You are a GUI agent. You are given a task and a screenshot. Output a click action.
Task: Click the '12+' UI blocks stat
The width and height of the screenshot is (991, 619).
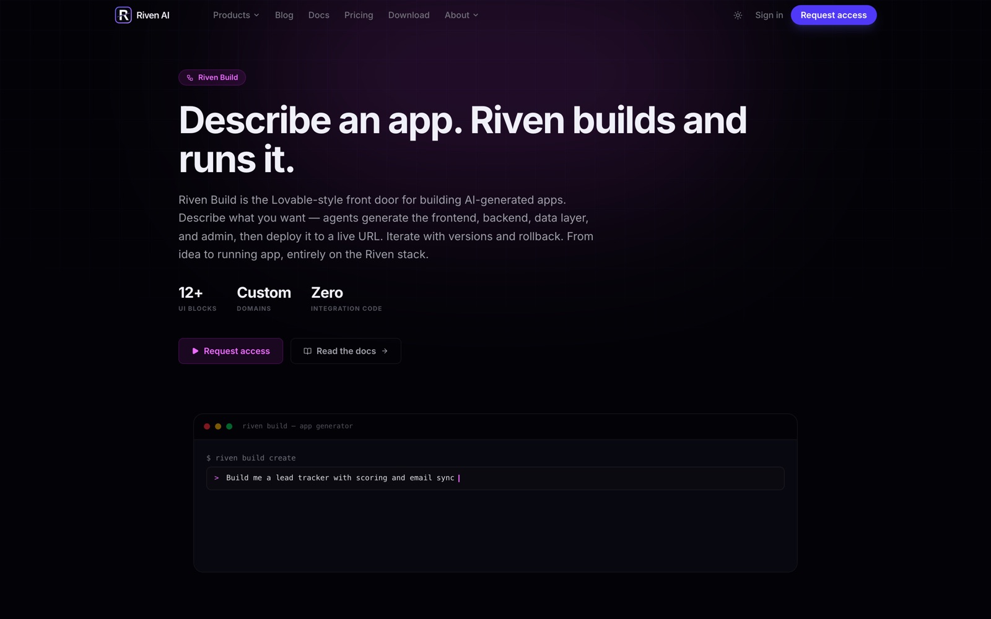(x=198, y=298)
